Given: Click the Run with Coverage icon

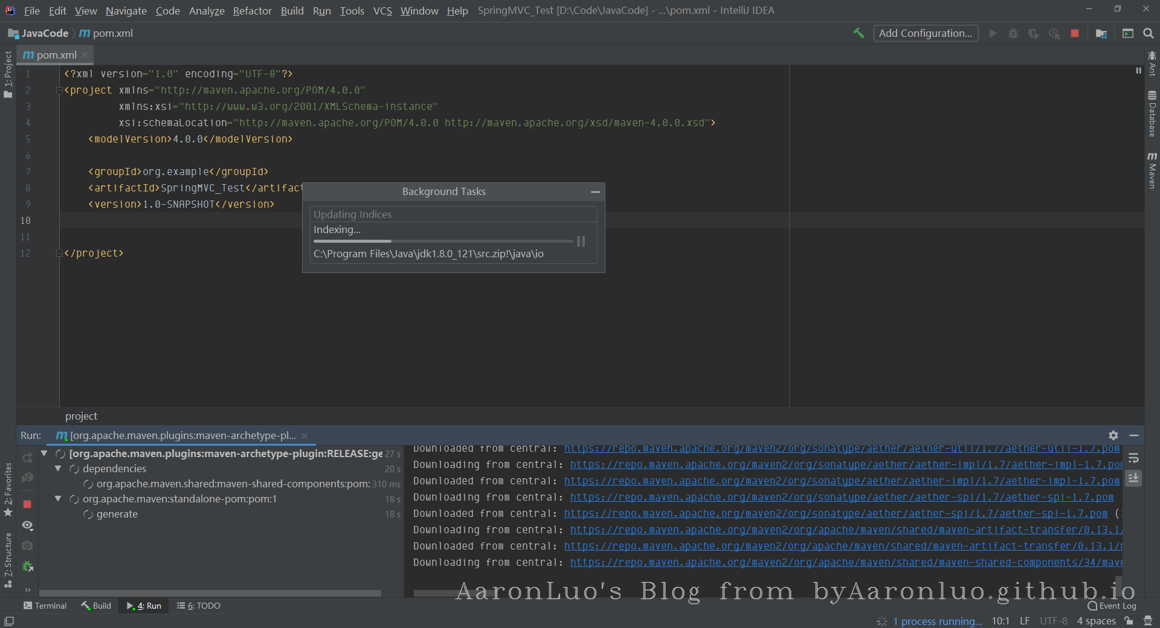Looking at the screenshot, I should [x=1034, y=33].
